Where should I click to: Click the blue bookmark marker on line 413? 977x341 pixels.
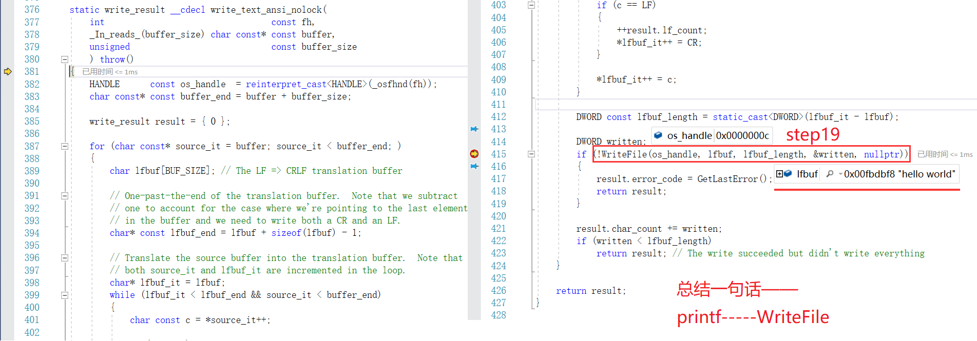tap(474, 129)
